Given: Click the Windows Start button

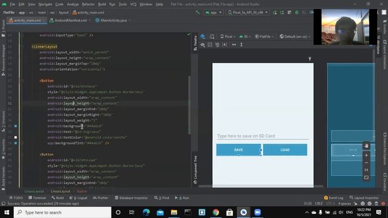Looking at the screenshot, I should point(7,213).
